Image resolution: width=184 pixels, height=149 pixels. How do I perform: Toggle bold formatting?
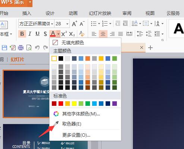(22, 34)
